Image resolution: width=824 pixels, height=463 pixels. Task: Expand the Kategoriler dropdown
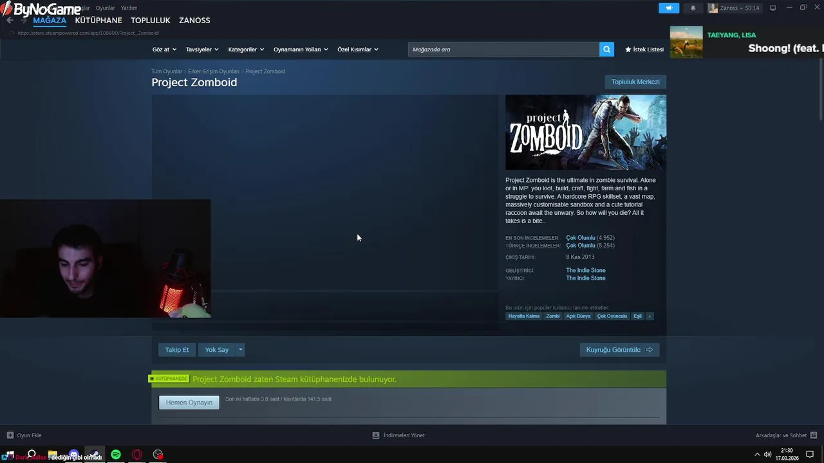[x=246, y=50]
